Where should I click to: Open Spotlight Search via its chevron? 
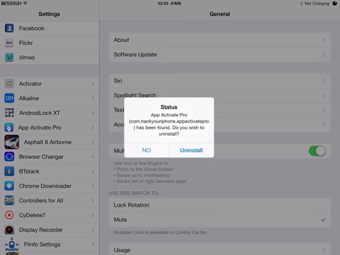tap(324, 96)
